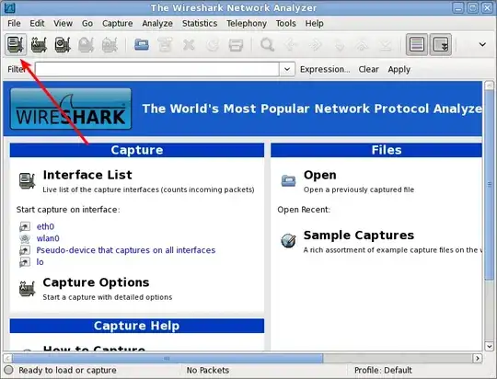
Task: Click the wireless icon next to wlan0
Action: pyautogui.click(x=25, y=238)
